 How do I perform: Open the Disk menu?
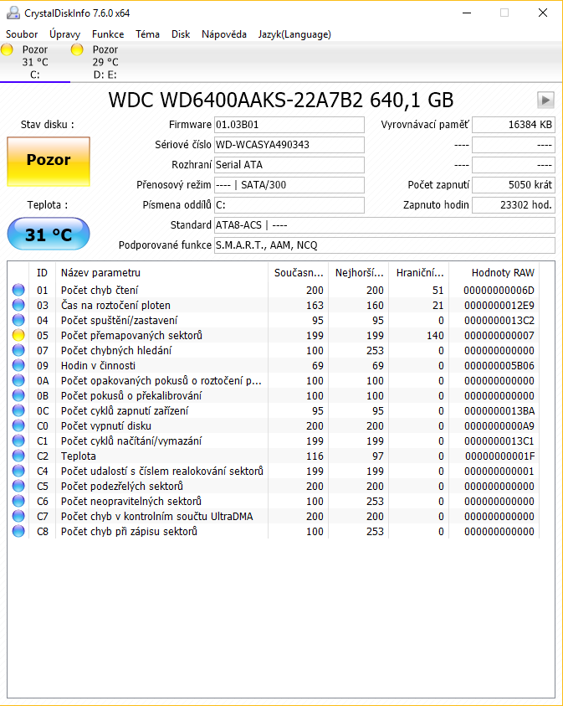coord(181,34)
